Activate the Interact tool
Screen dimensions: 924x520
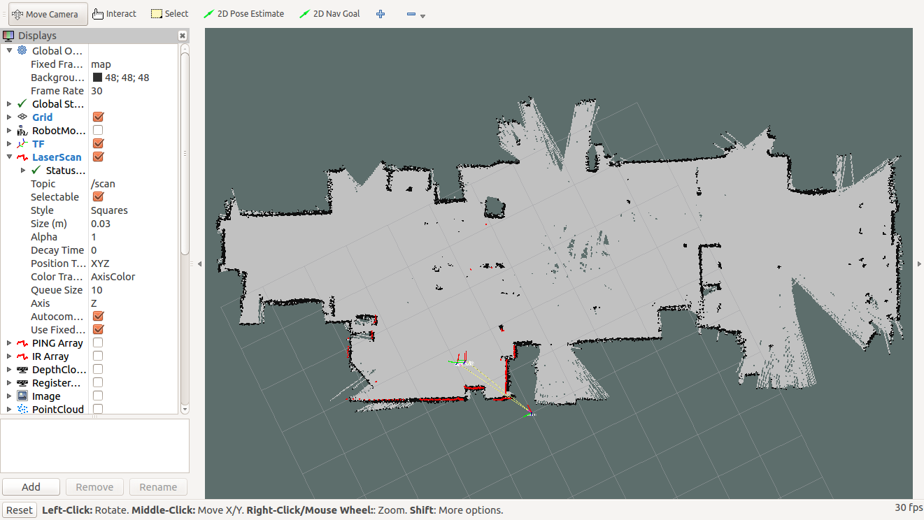[114, 14]
